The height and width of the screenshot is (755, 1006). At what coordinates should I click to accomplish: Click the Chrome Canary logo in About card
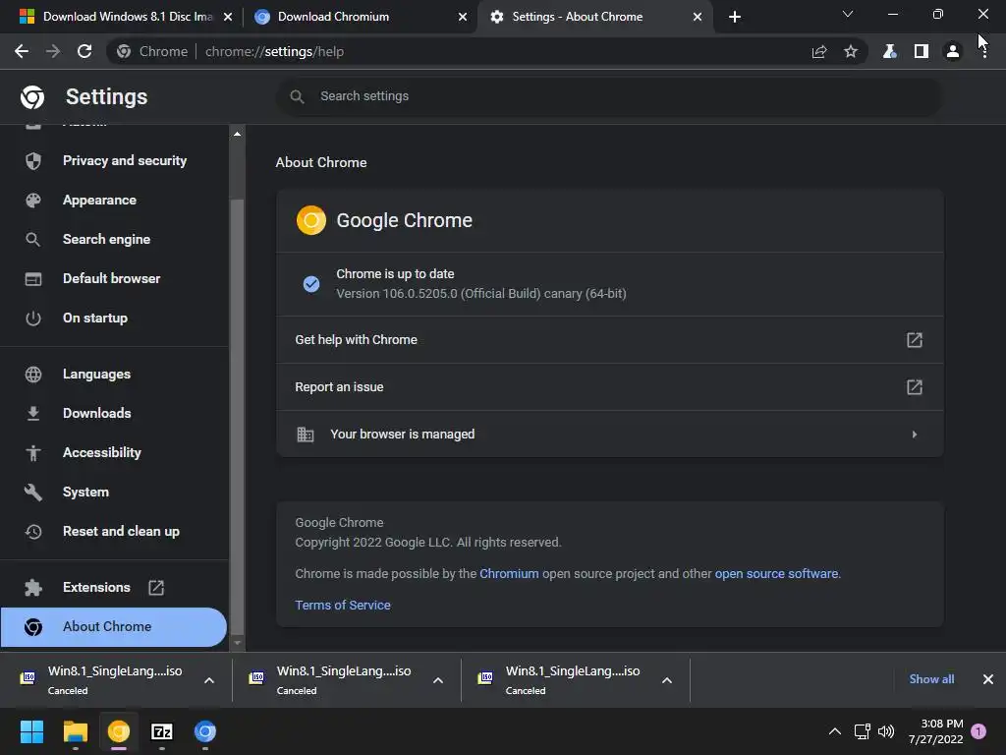(x=311, y=220)
